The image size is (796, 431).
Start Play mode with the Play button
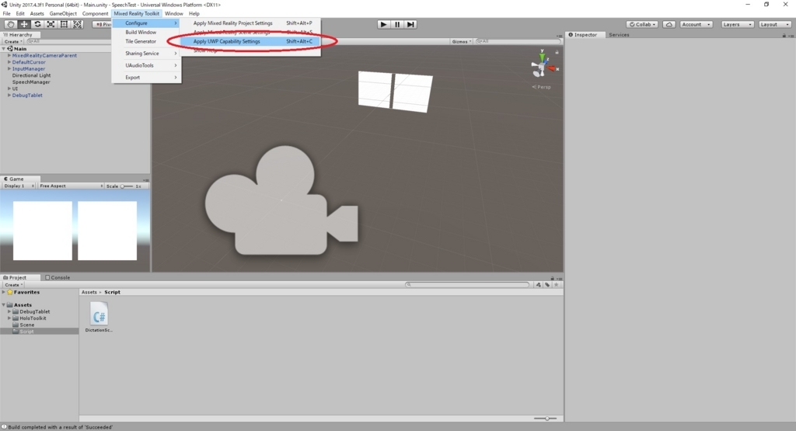click(x=384, y=24)
